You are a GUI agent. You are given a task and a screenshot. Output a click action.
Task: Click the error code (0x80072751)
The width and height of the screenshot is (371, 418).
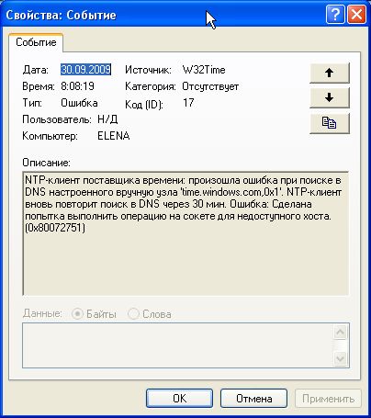[x=55, y=228]
